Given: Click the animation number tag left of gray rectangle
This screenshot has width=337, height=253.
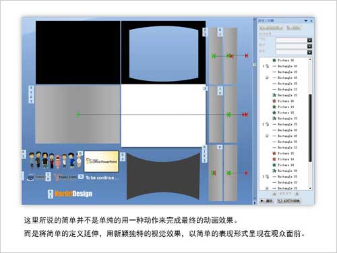Looking at the screenshot, I should coord(31,94).
